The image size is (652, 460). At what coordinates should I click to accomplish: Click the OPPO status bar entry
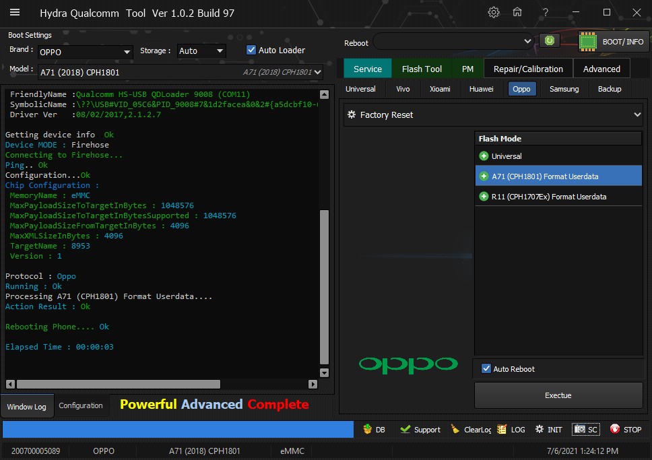[104, 451]
